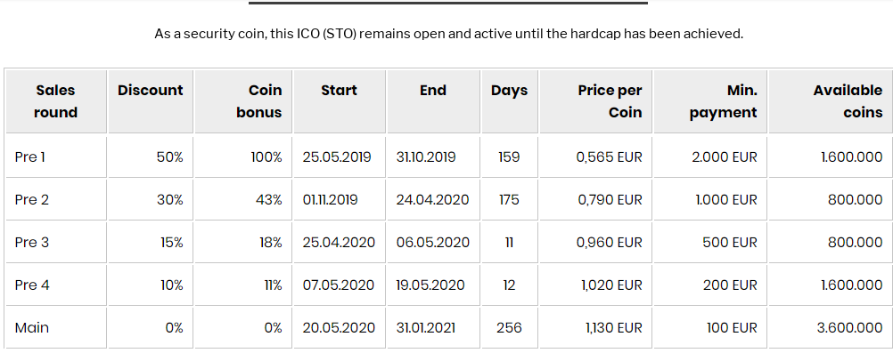Select the Min. payment column header

pos(710,101)
